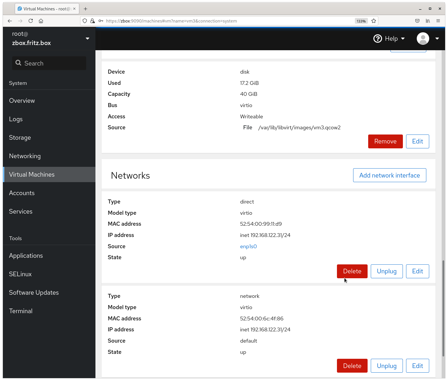This screenshot has height=381, width=448.
Task: Open the Networking page
Action: coord(49,156)
